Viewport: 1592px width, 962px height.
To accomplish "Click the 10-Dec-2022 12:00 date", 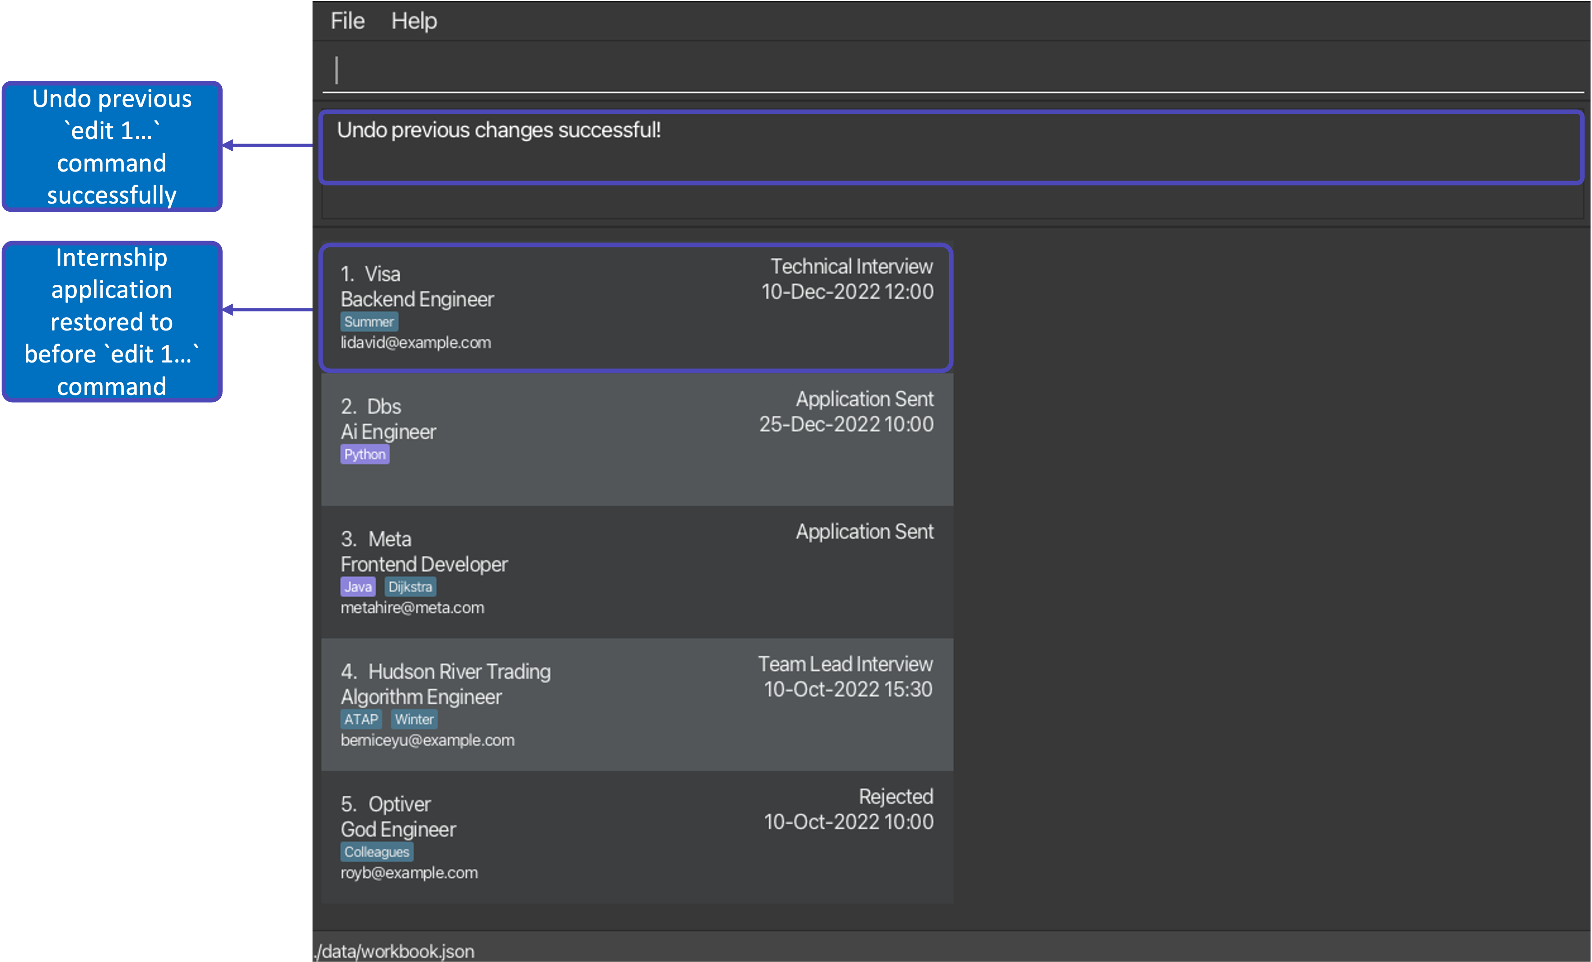I will point(847,292).
